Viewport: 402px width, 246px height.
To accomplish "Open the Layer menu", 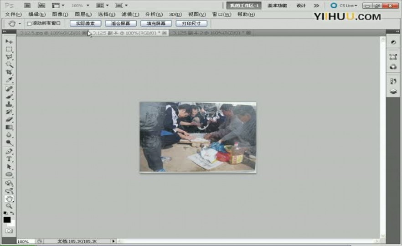I will pos(83,15).
